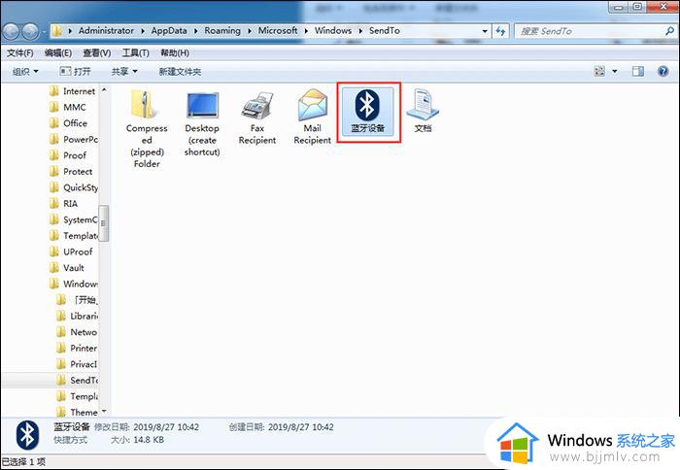
Task: Click the Bluetooth icon in details pane
Action: pyautogui.click(x=27, y=435)
